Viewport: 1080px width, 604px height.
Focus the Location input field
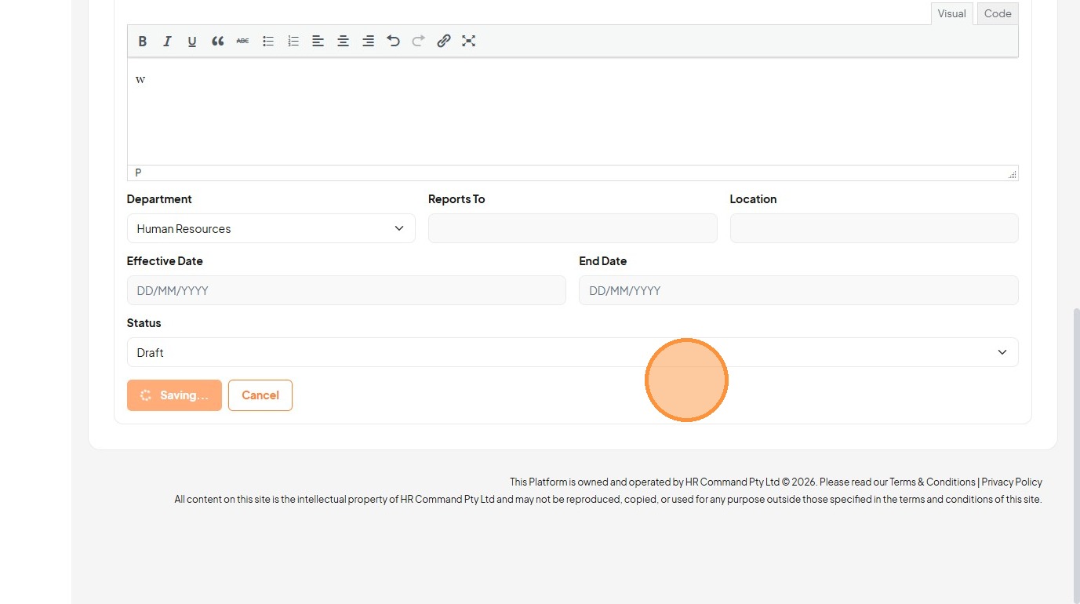pos(874,228)
